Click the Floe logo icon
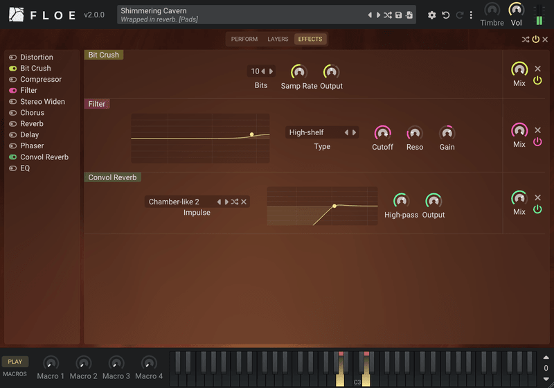554x388 pixels. coord(16,15)
